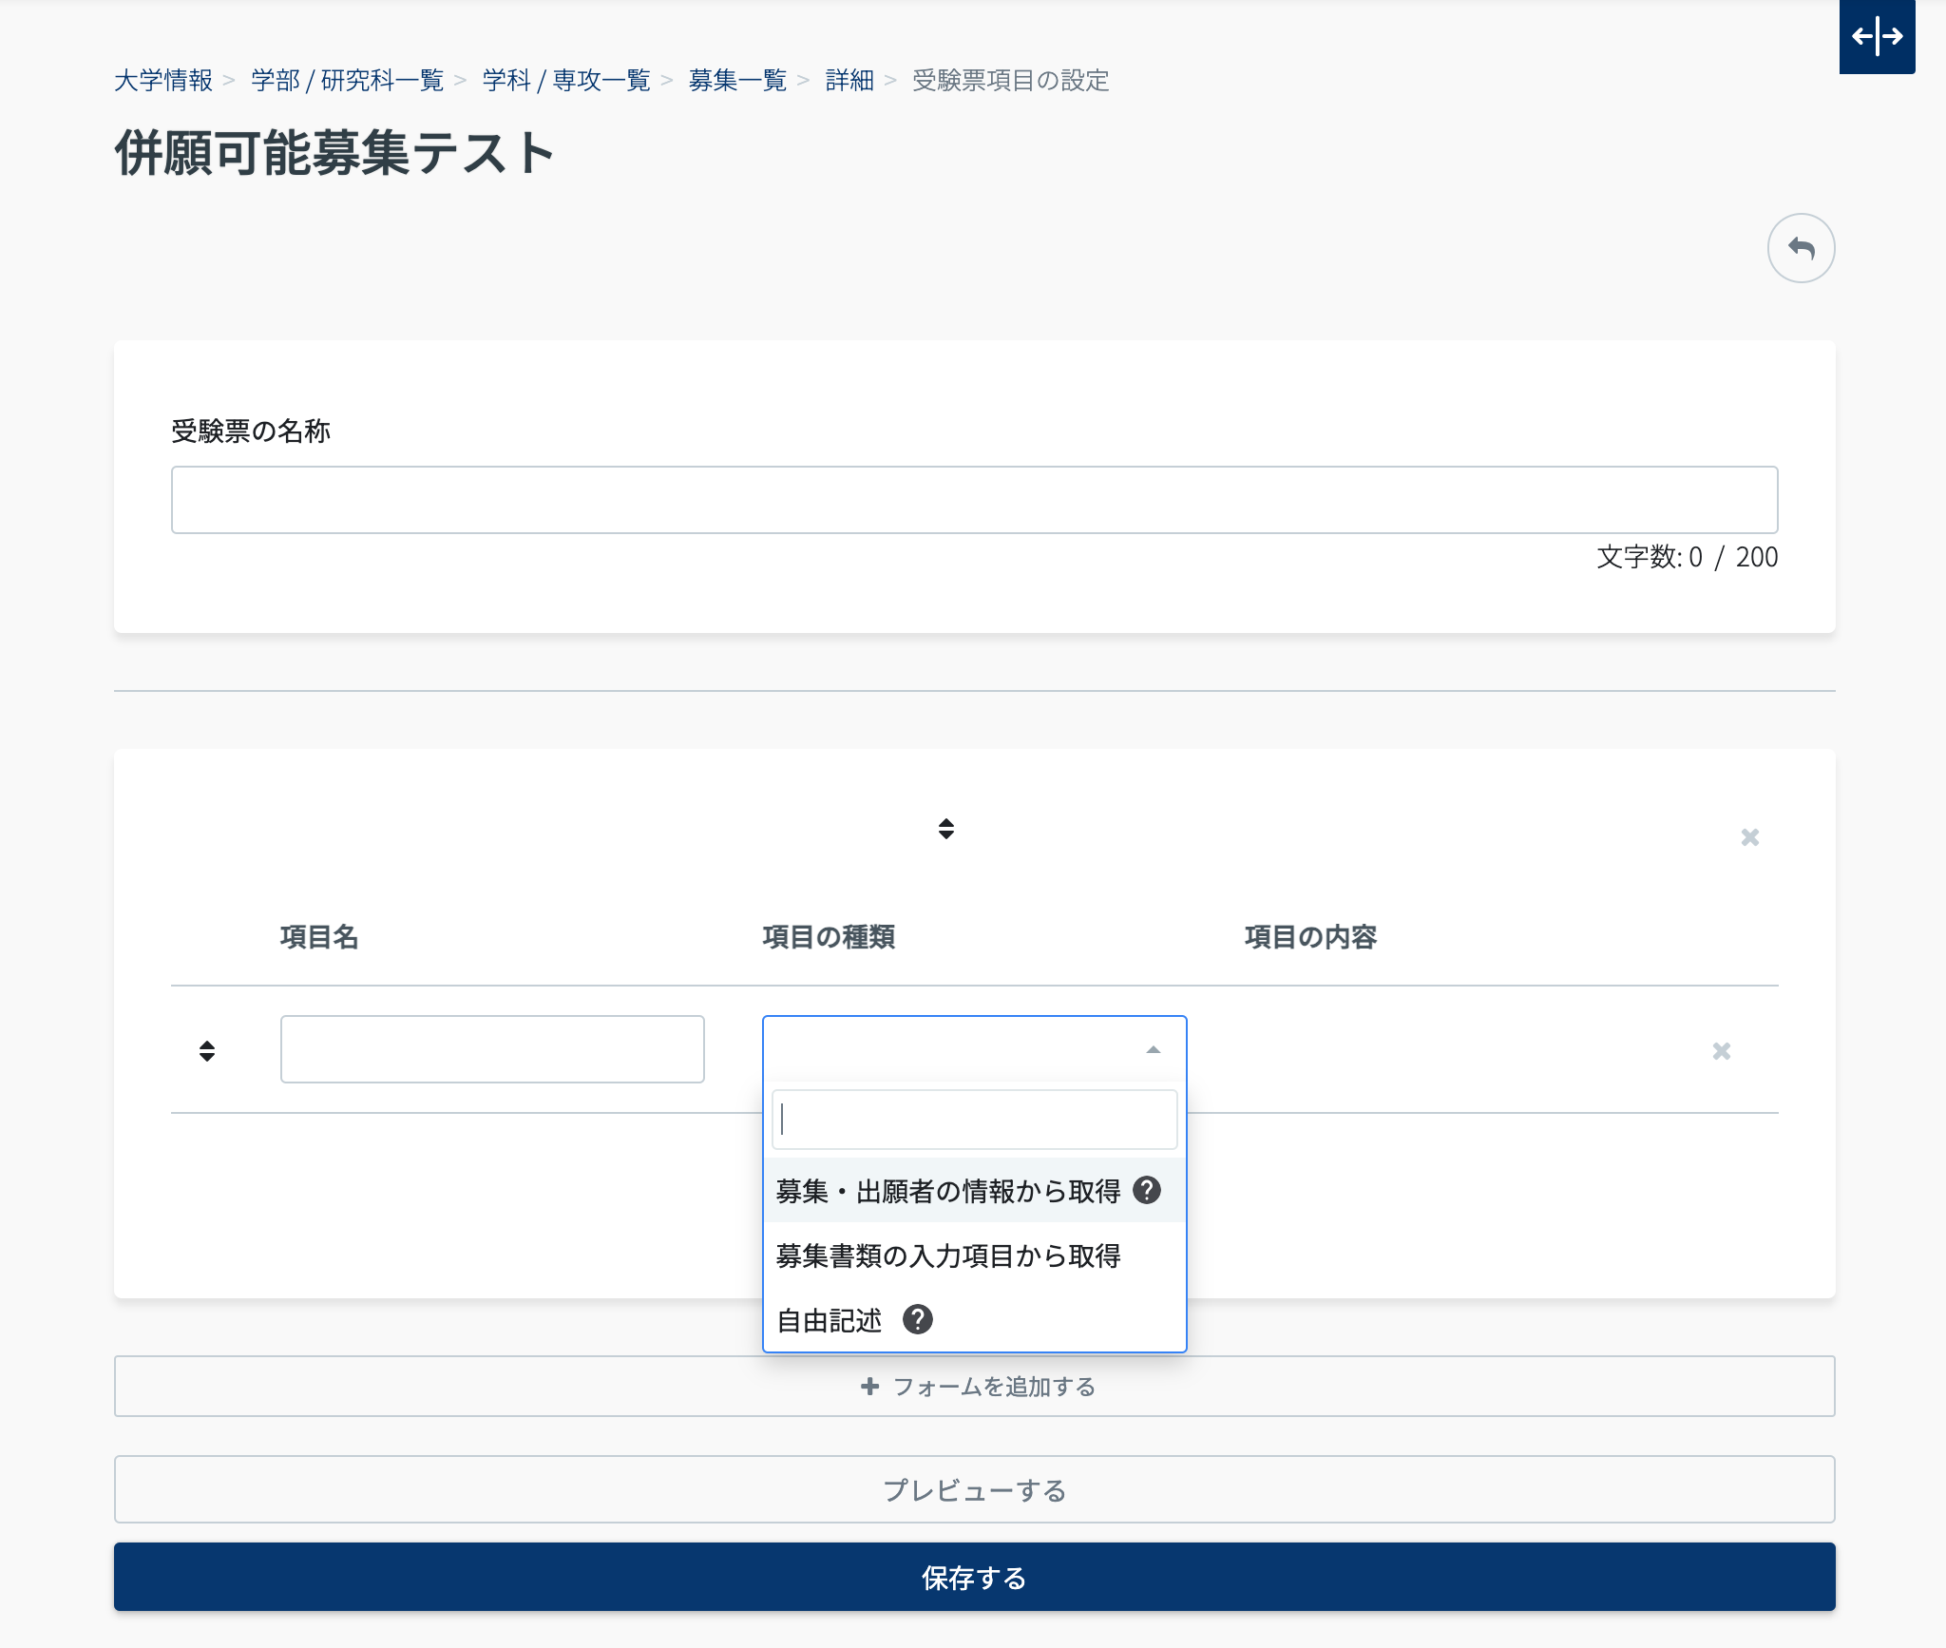
Task: Open 大学情報 breadcrumb link
Action: [163, 81]
